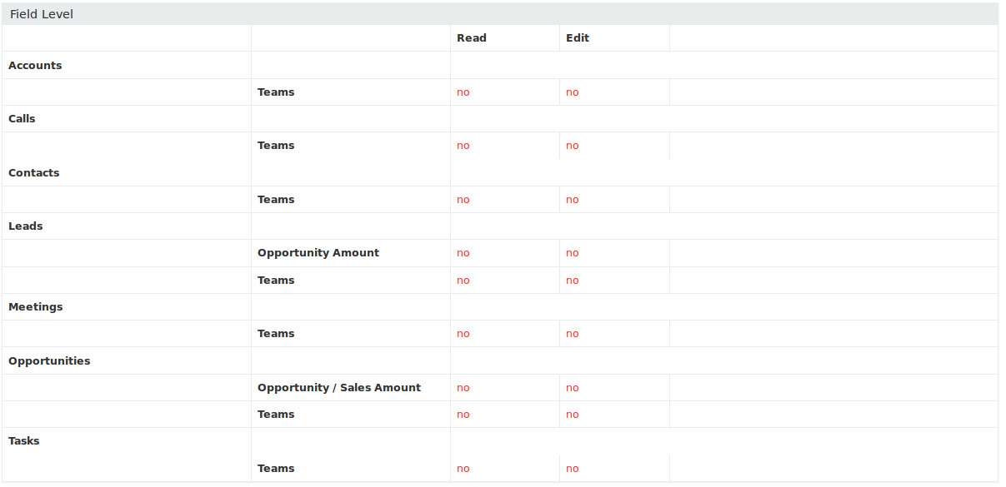This screenshot has width=1006, height=487.
Task: Select the Edit value for Contacts Teams
Action: pos(573,200)
